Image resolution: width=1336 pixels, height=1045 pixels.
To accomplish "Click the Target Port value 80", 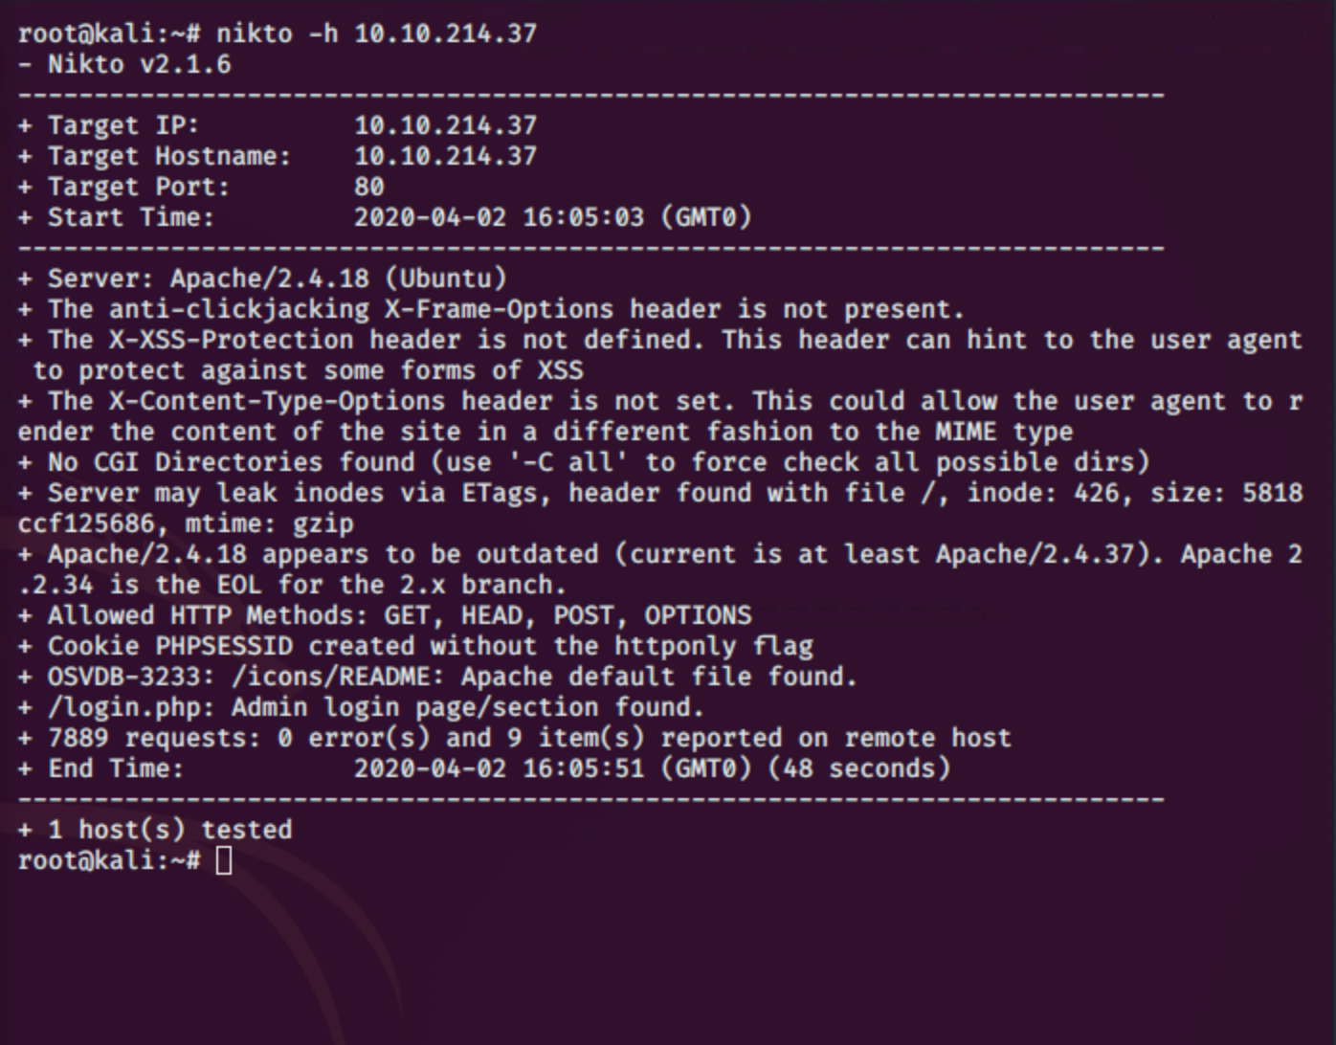I will [x=368, y=187].
